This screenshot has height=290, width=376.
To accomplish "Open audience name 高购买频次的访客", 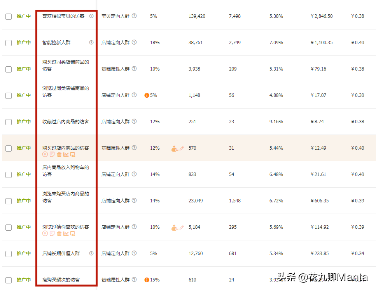I will click(61, 280).
